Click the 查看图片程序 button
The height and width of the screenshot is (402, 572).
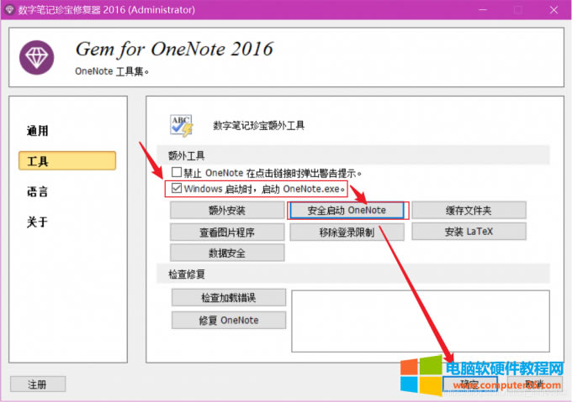[227, 232]
